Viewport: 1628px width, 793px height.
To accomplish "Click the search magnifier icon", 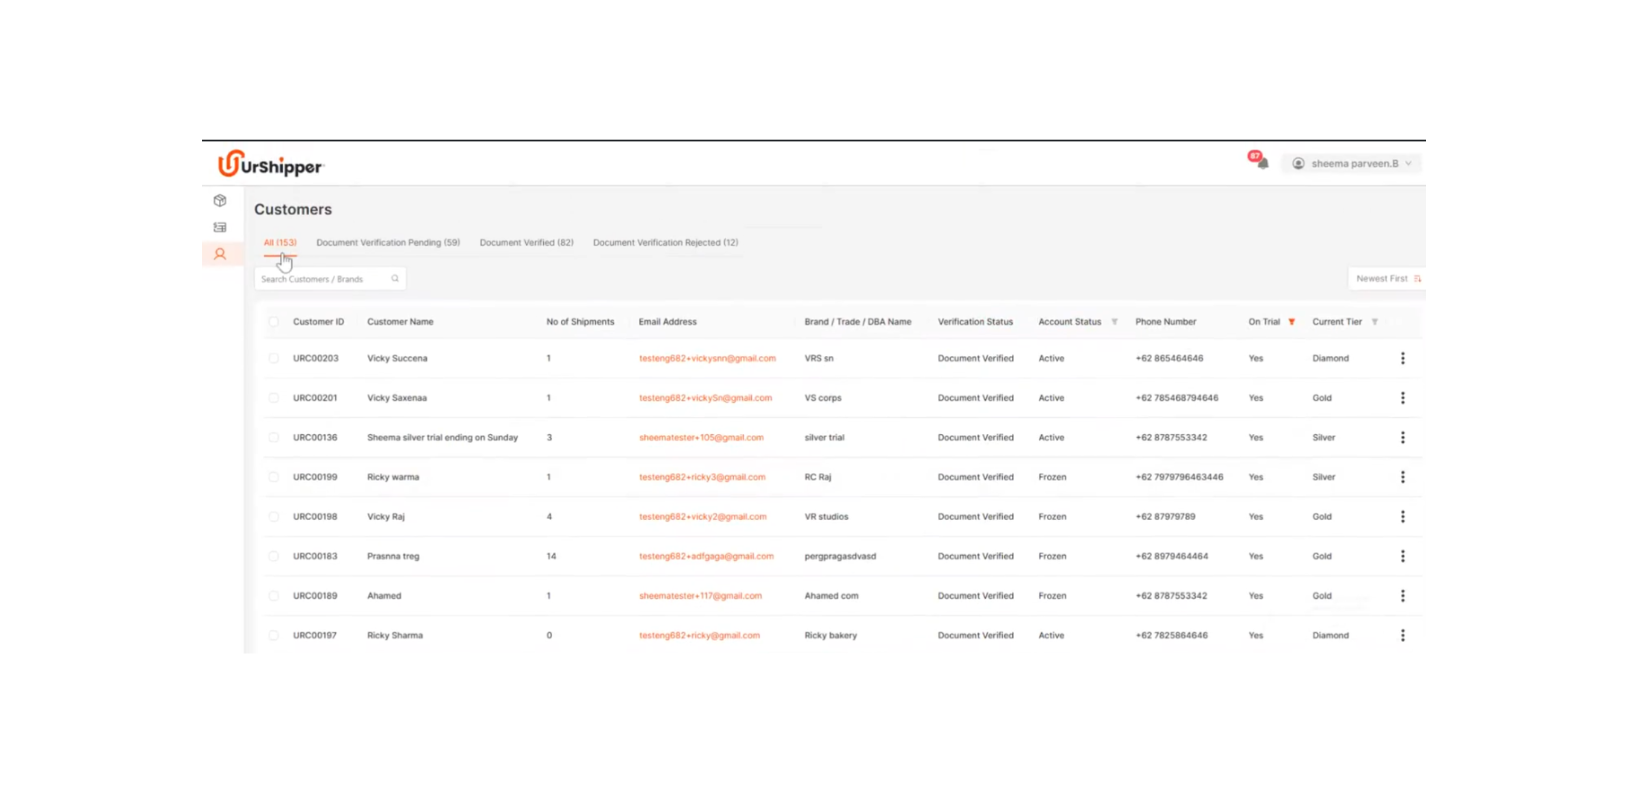I will click(x=395, y=278).
